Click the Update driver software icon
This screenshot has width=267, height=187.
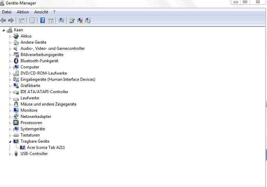point(72,21)
